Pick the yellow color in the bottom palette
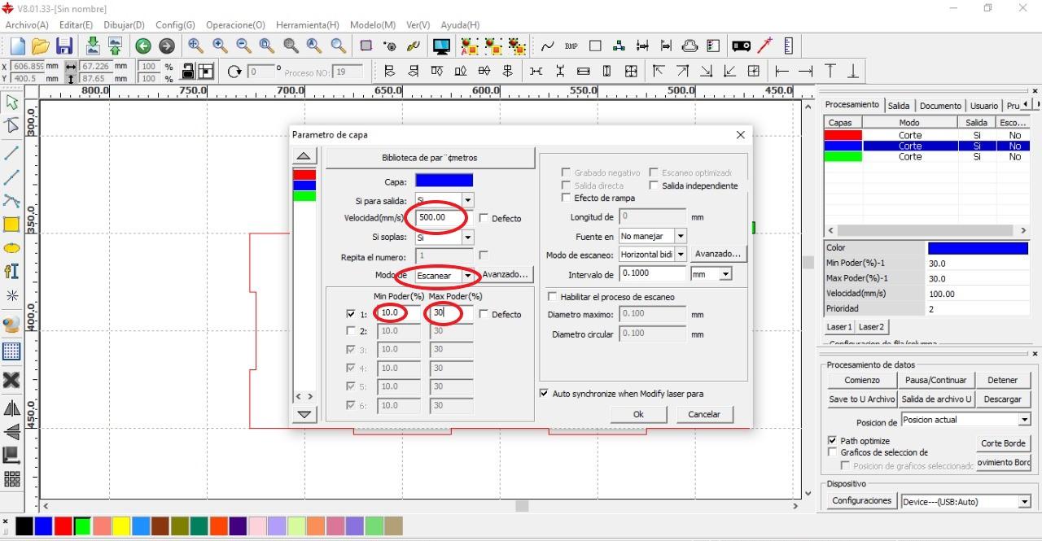The width and height of the screenshot is (1042, 541). point(121,526)
